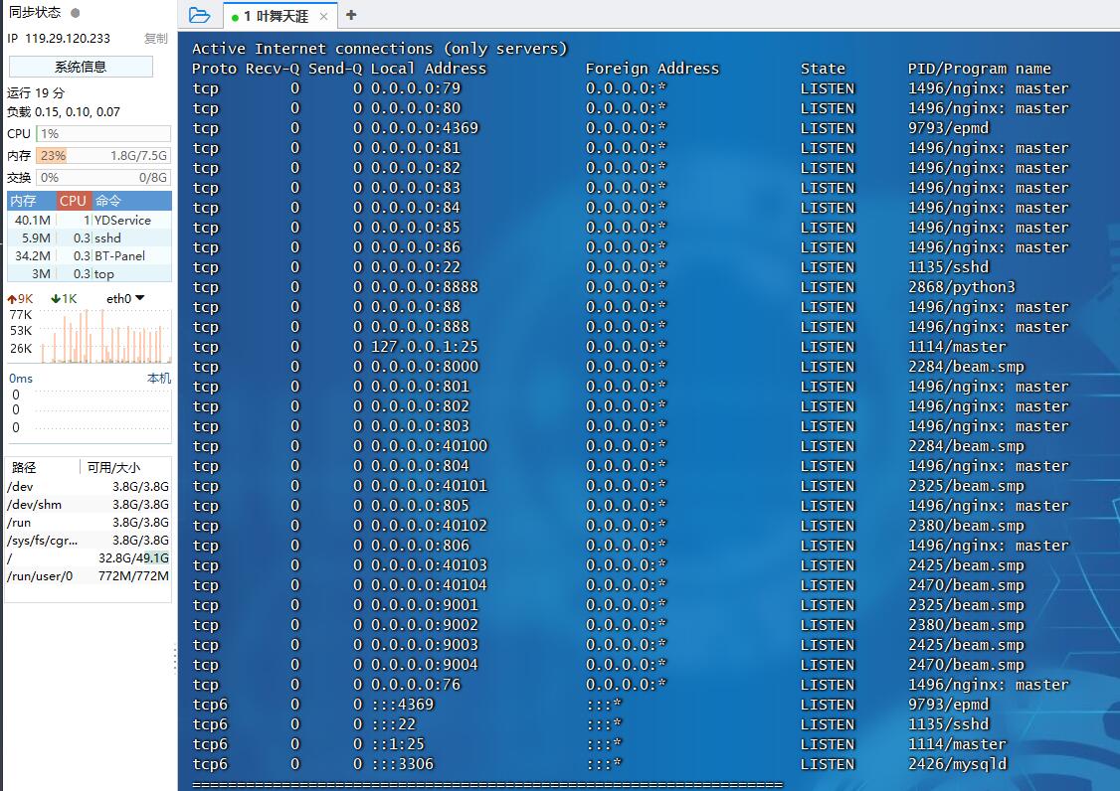Click the 交换 0% usage bar

pyautogui.click(x=103, y=178)
